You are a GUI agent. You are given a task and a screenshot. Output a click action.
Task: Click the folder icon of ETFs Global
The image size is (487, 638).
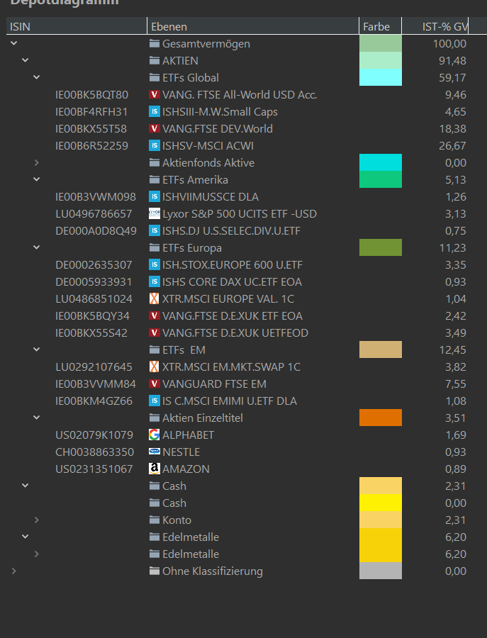point(155,78)
